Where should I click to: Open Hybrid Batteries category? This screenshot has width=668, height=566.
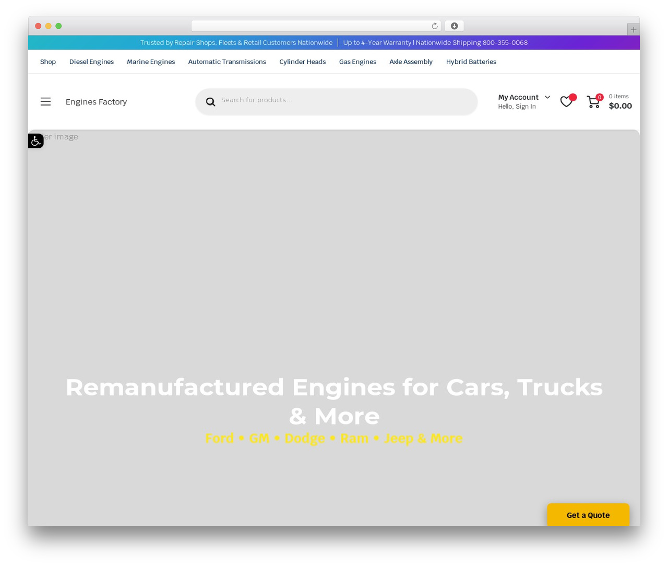[x=471, y=62]
